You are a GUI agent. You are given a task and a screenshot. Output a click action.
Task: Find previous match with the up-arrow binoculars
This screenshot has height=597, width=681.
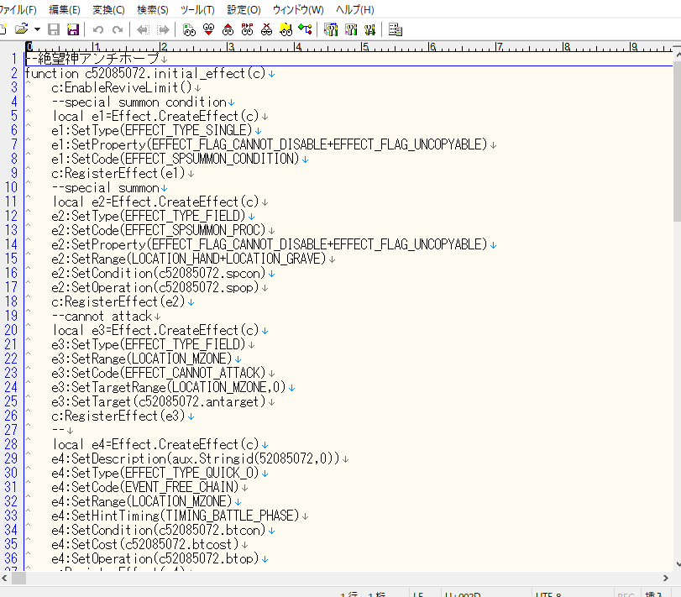point(228,29)
